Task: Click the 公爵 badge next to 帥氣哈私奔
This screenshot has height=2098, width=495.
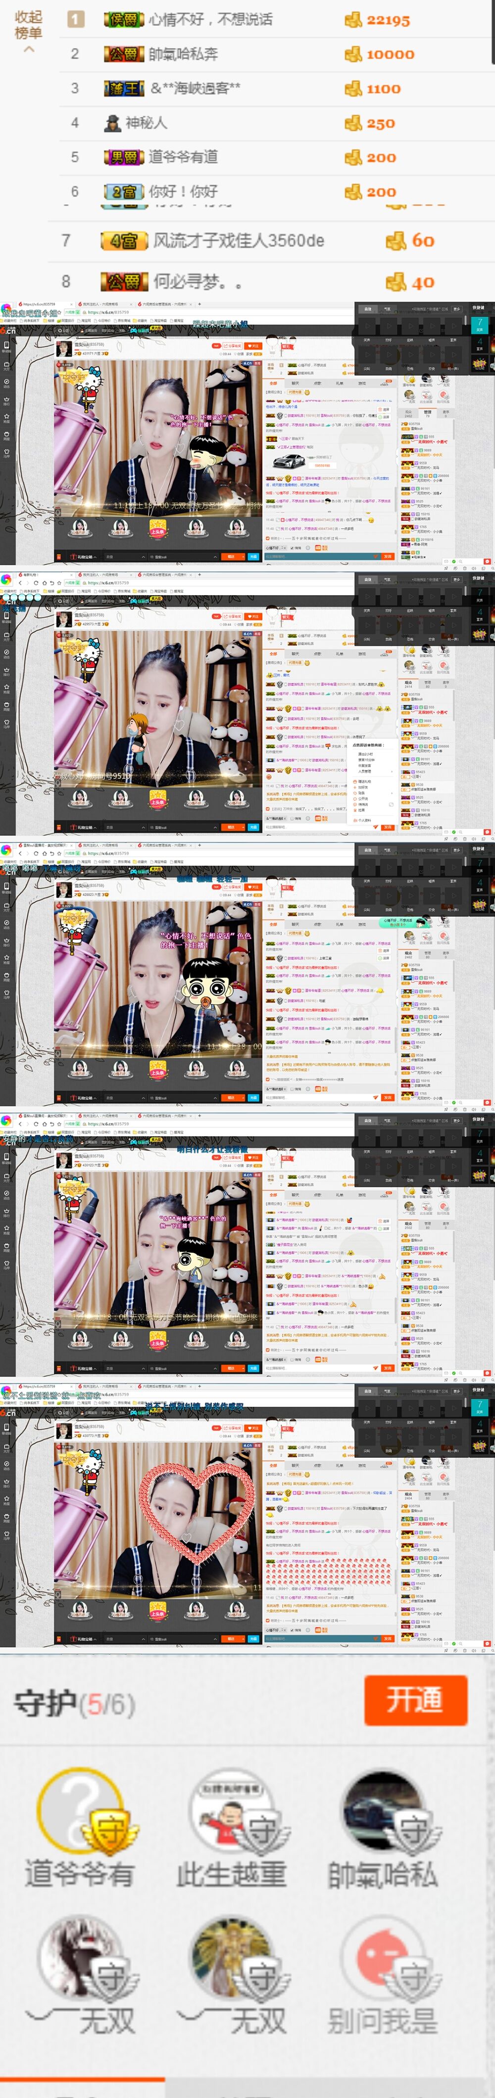Action: (124, 54)
